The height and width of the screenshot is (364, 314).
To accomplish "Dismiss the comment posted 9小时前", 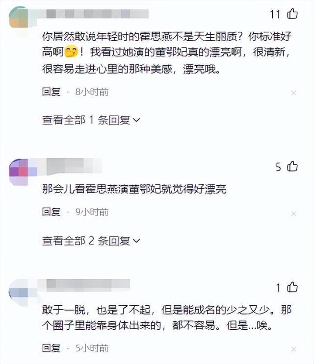I will [x=293, y=214].
